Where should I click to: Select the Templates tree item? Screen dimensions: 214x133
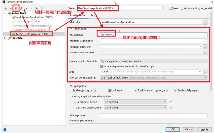coord(17,38)
